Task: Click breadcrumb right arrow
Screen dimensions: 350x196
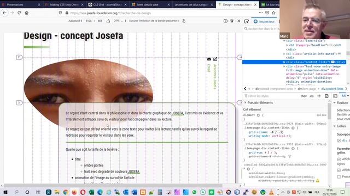Action: [x=346, y=89]
